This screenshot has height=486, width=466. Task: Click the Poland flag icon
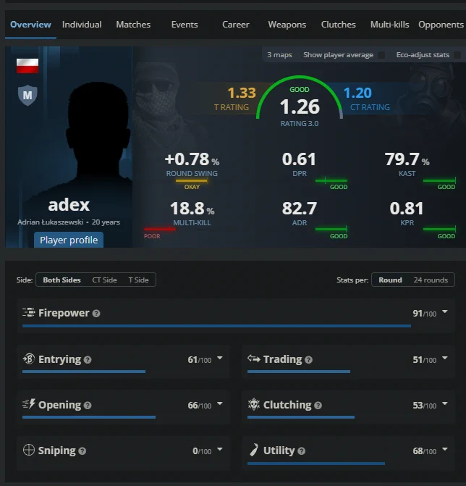[27, 66]
